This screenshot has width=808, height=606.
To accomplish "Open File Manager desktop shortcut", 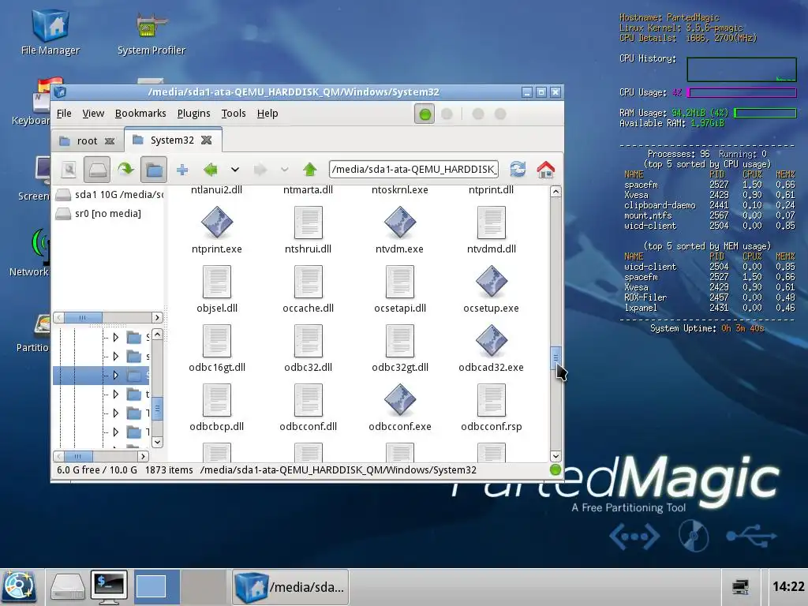I will (x=50, y=32).
